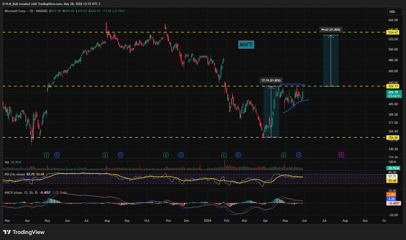Click dividend D marker between first Aug and Sep labels

pyautogui.click(x=120, y=154)
